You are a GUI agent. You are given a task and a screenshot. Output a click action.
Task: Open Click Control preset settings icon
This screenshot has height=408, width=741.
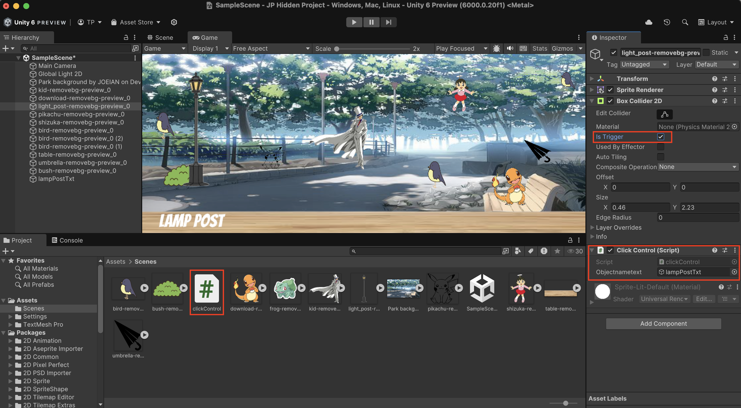725,250
